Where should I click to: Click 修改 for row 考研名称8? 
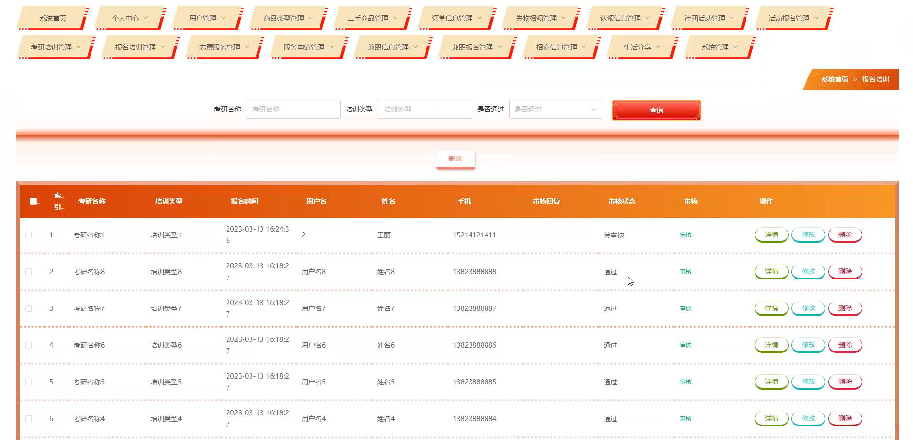(x=808, y=272)
